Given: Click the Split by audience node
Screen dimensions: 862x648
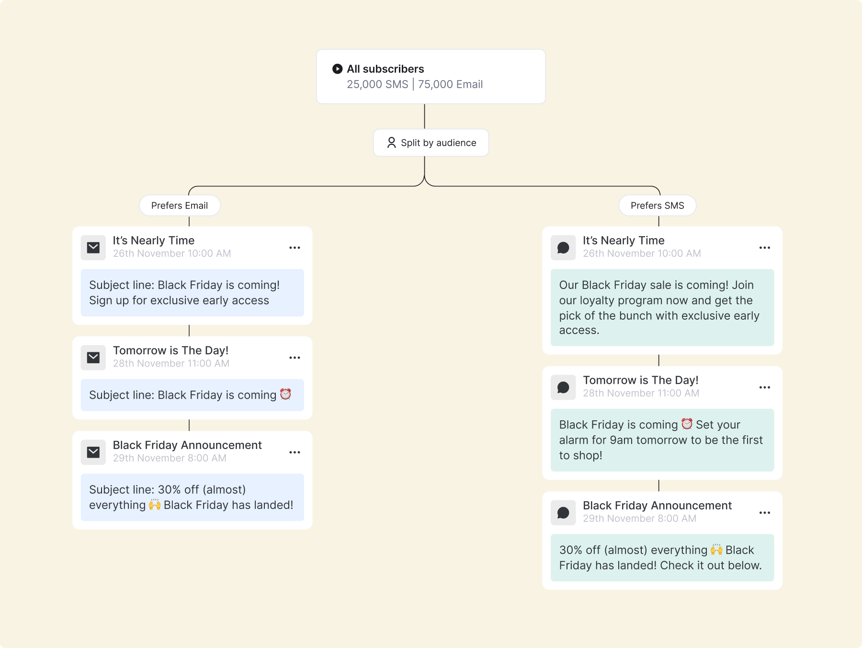Looking at the screenshot, I should tap(431, 143).
